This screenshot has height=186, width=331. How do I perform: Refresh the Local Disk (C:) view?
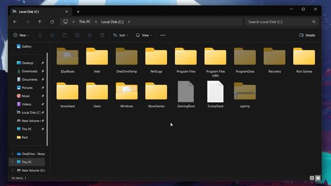pos(52,22)
